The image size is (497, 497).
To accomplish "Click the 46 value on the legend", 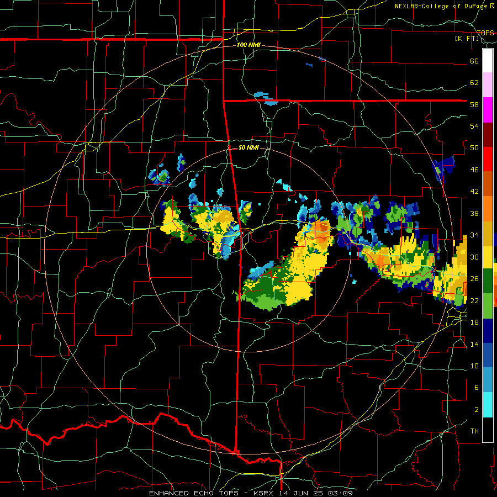I will (x=474, y=170).
